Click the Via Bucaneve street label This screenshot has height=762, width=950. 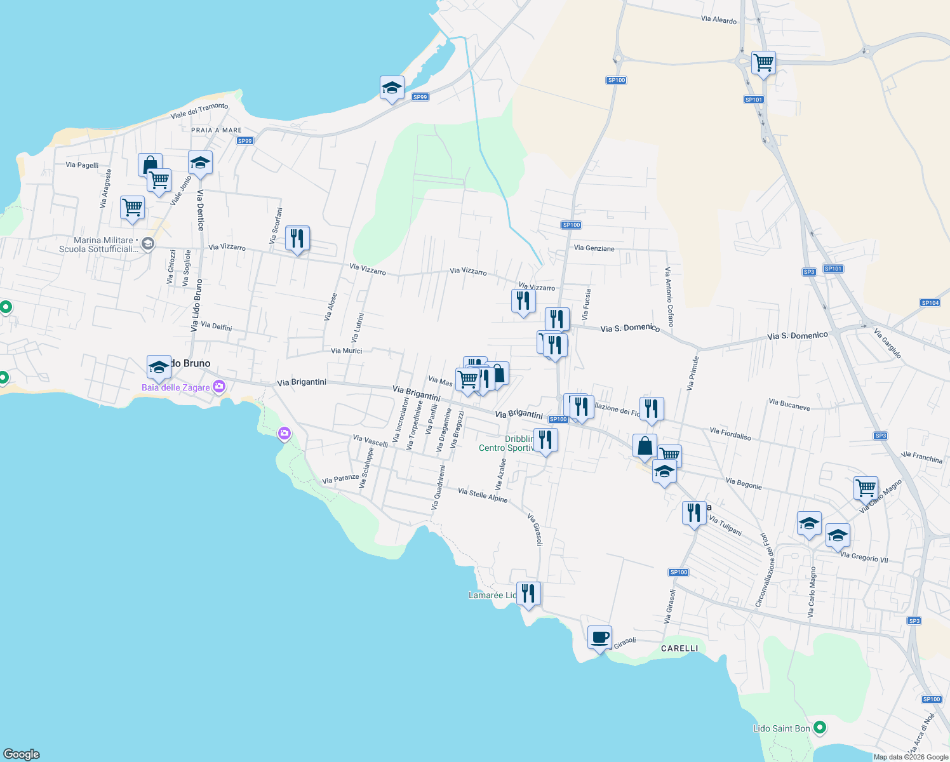click(789, 404)
